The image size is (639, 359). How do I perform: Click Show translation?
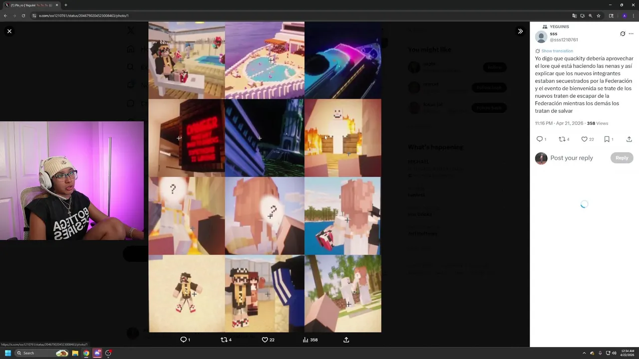tap(557, 51)
